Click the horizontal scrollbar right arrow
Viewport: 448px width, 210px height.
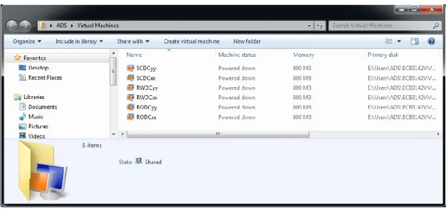(x=439, y=134)
